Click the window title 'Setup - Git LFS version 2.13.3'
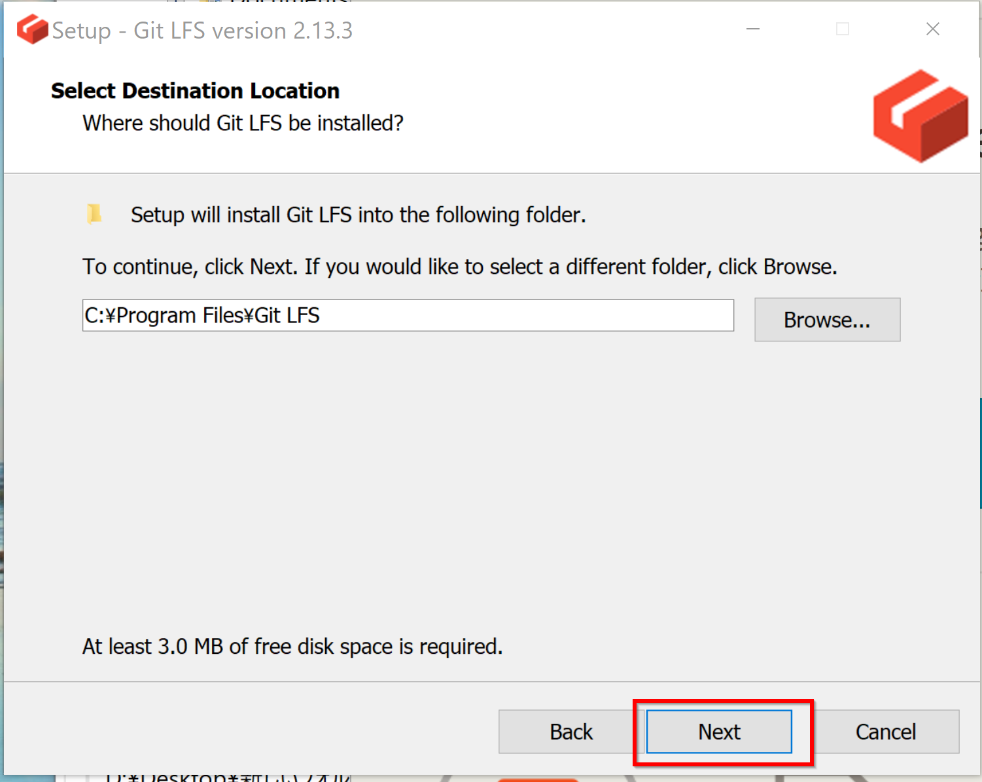This screenshot has height=782, width=982. tap(202, 31)
